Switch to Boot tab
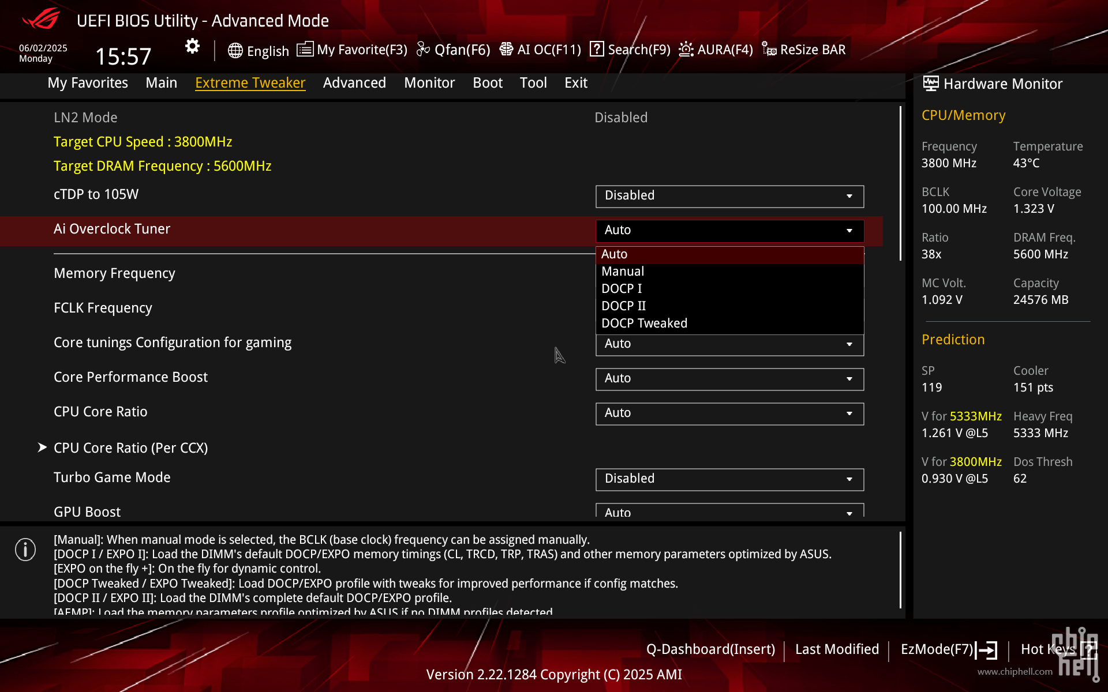Image resolution: width=1108 pixels, height=692 pixels. 488,83
